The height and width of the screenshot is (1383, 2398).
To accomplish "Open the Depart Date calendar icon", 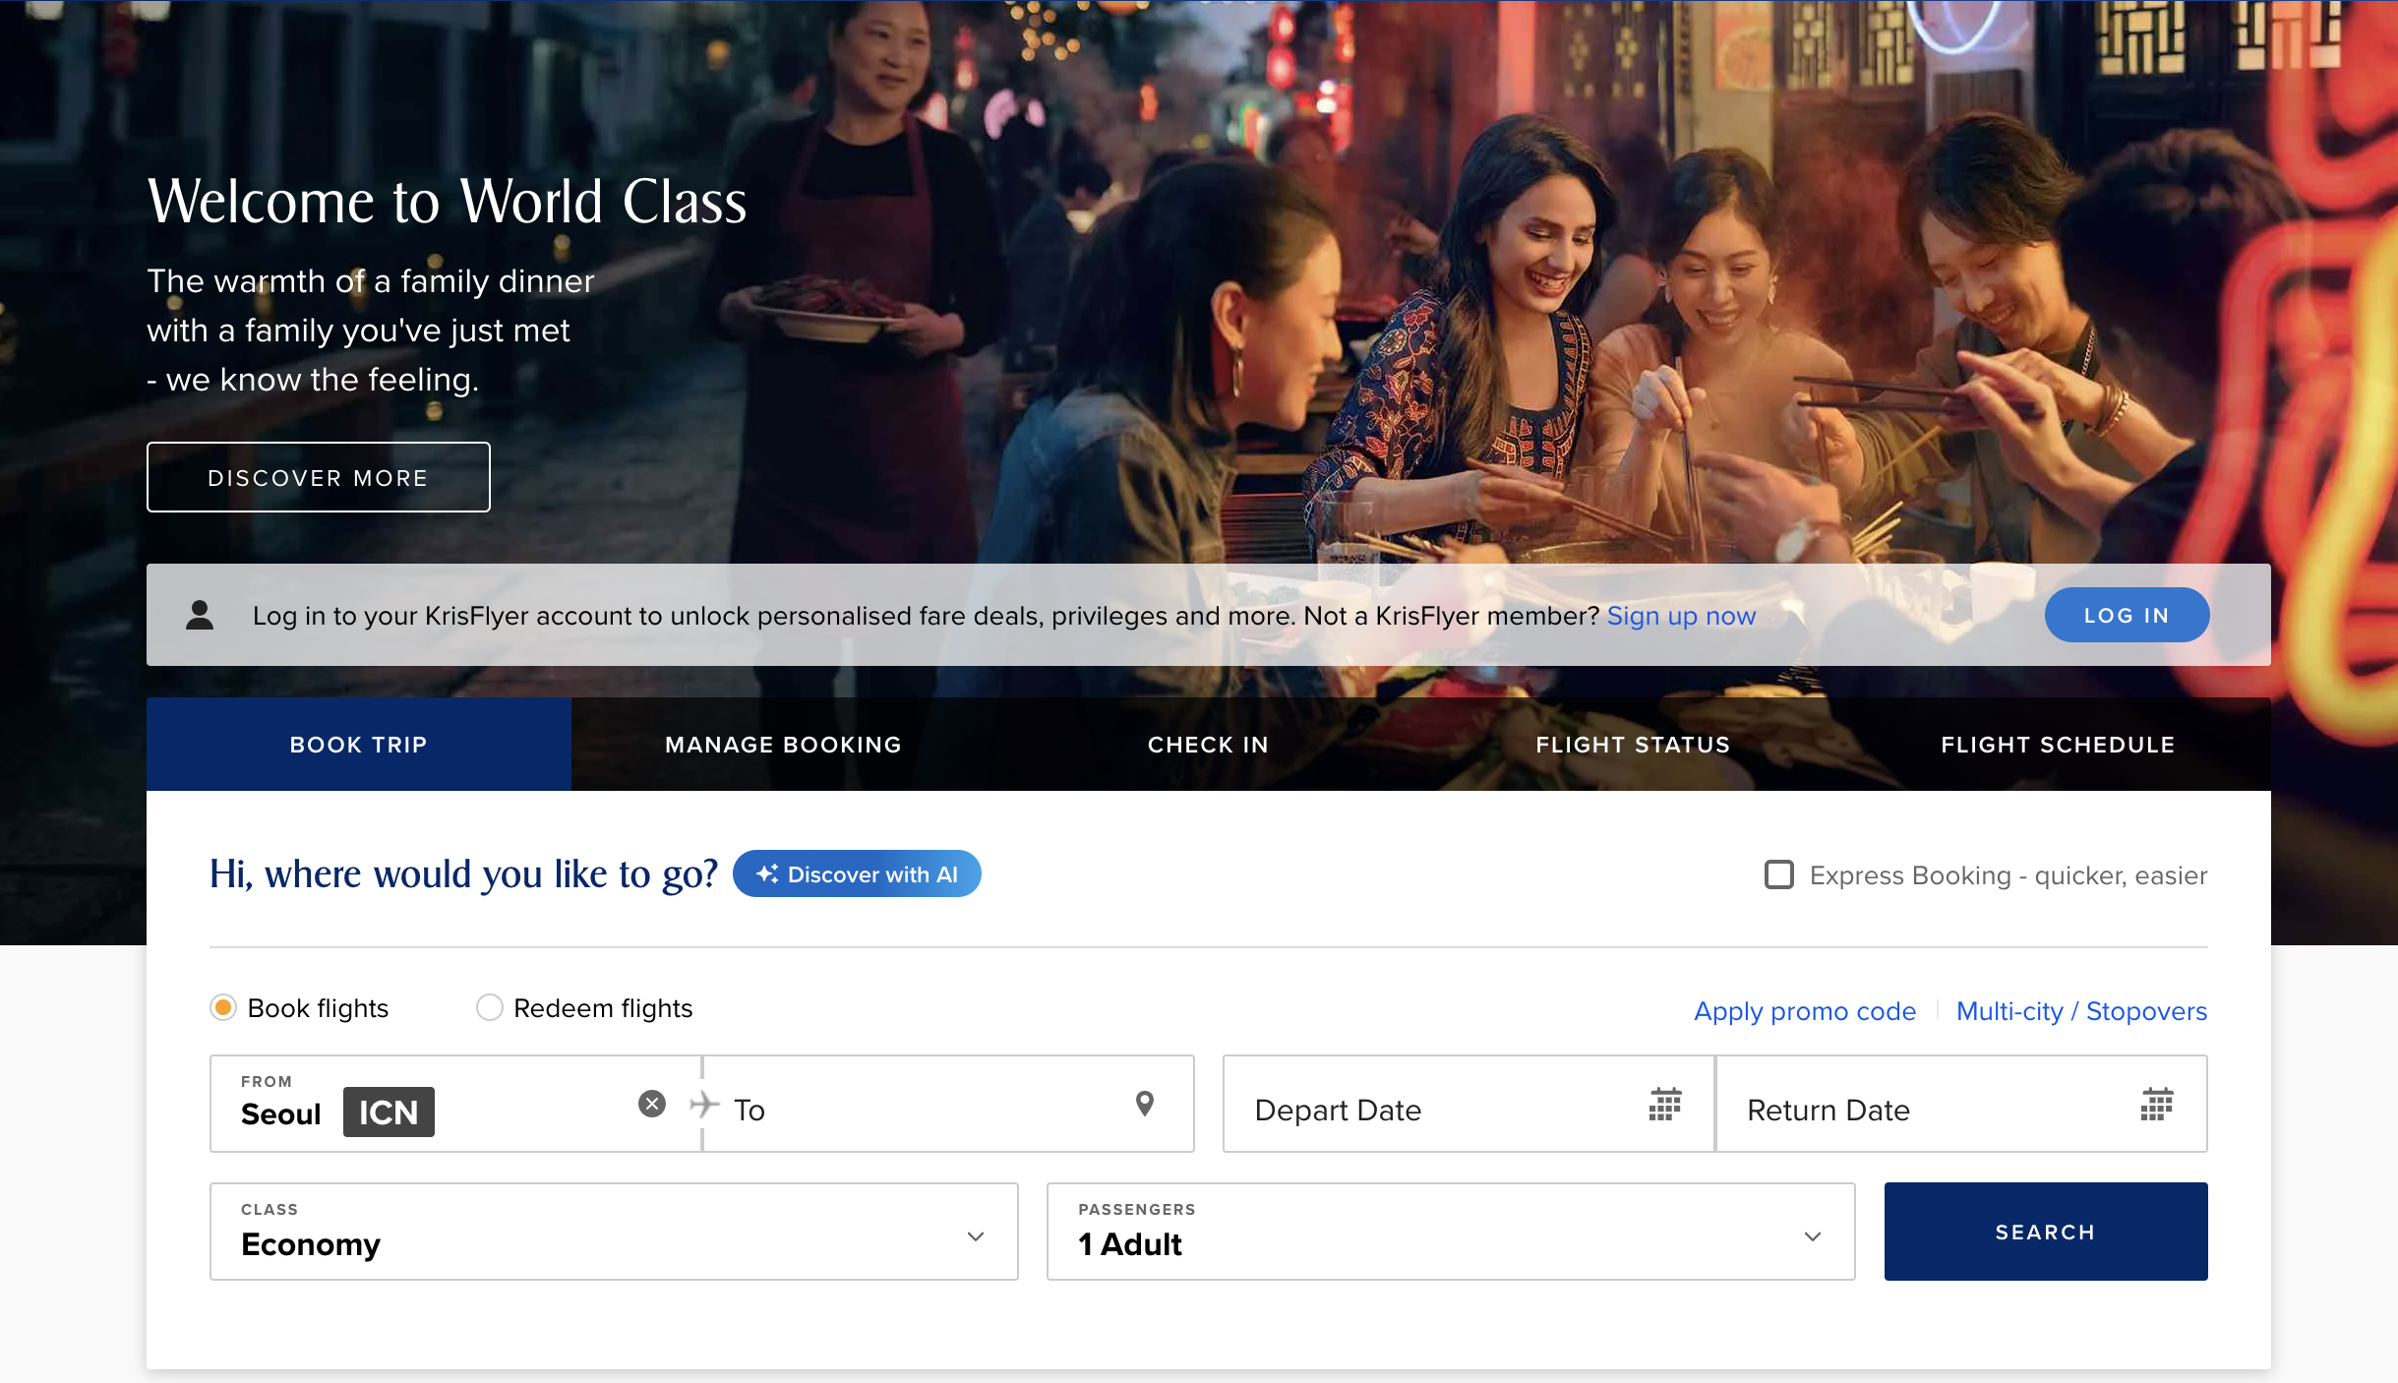I will (x=1664, y=1105).
